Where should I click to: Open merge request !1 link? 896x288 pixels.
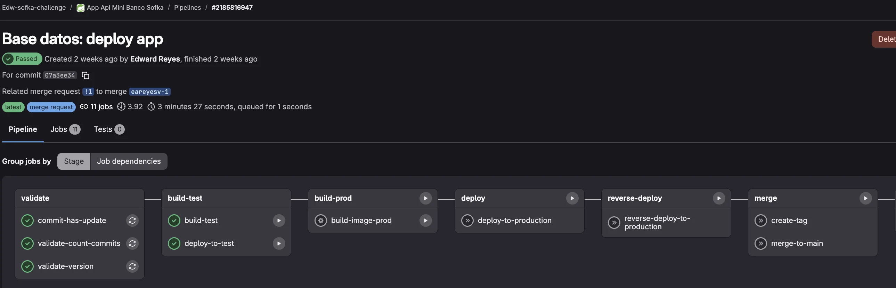pos(88,91)
